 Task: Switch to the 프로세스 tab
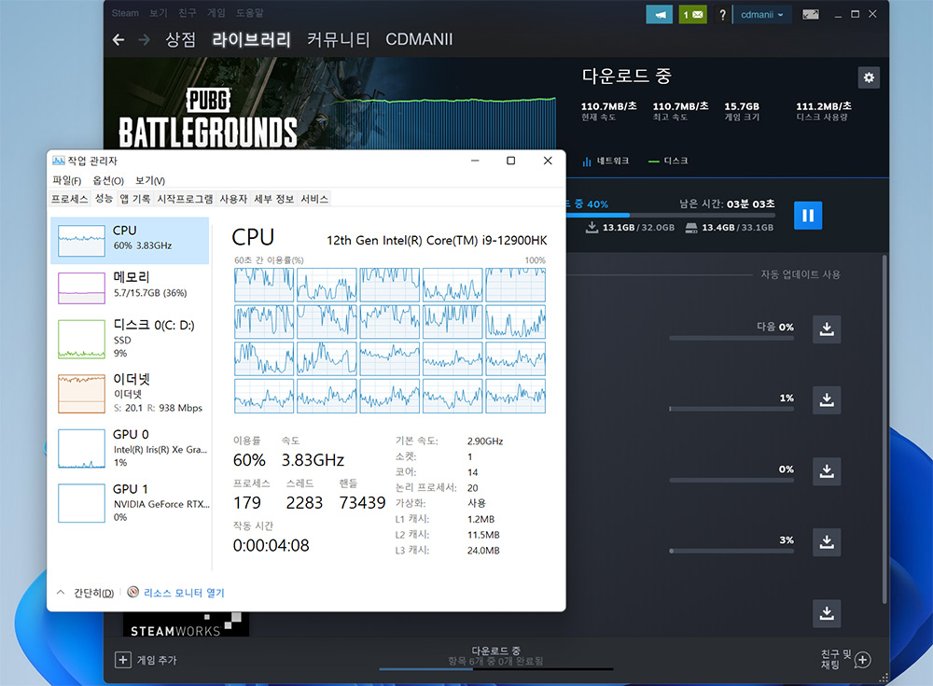coord(70,199)
